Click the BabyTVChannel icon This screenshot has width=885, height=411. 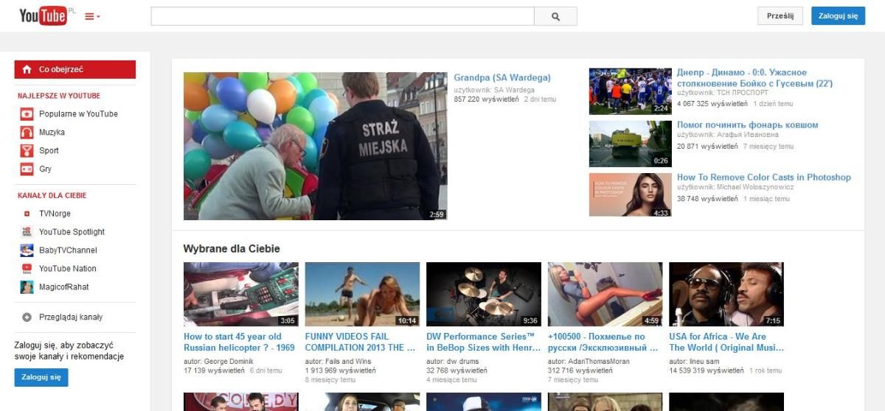coord(27,250)
